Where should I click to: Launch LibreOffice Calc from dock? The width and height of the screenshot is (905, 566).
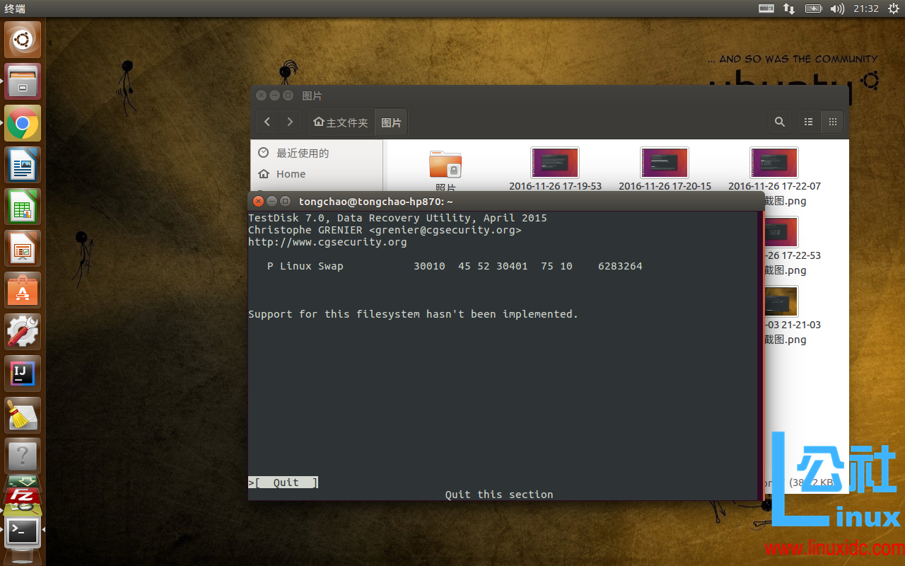click(x=23, y=207)
